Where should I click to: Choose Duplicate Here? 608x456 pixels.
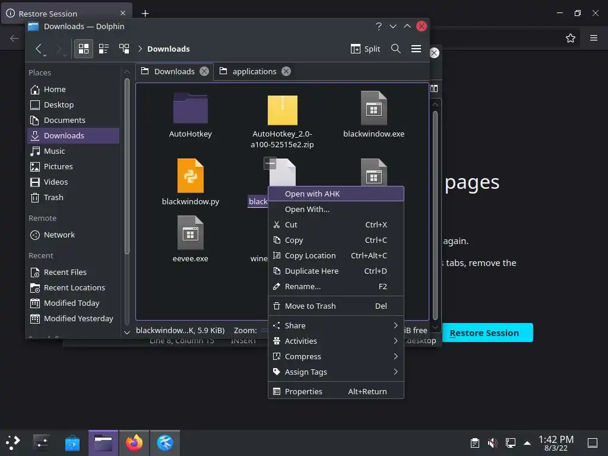coord(336,271)
